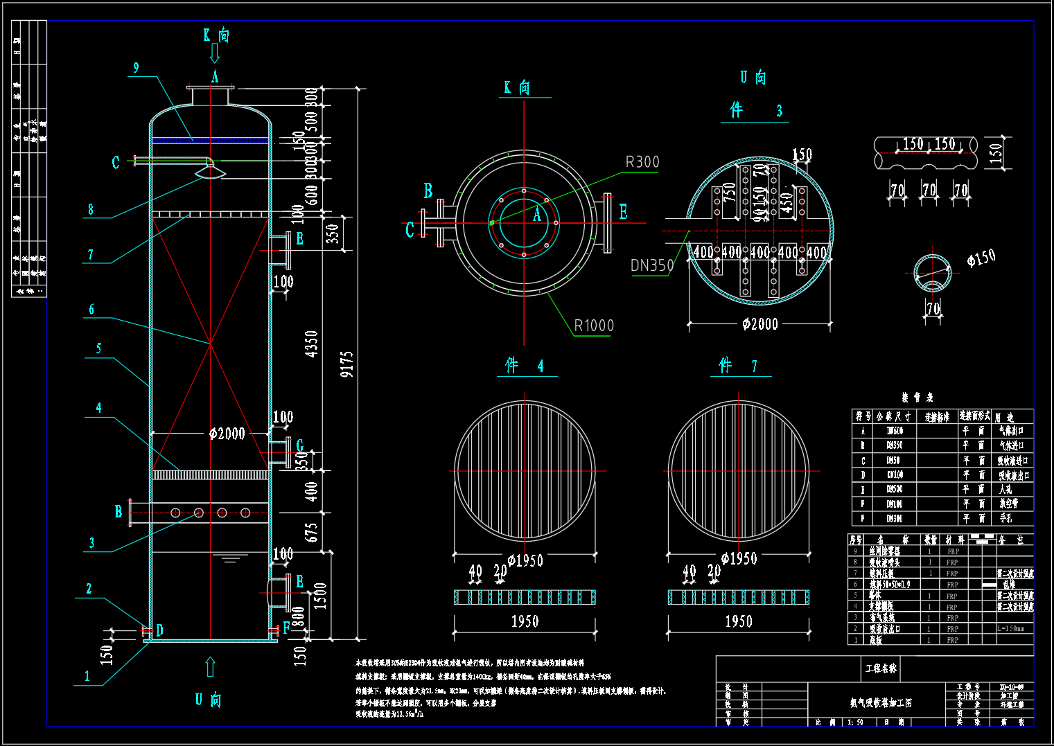Select the U 向 heading at top right
The height and width of the screenshot is (746, 1054).
pyautogui.click(x=753, y=77)
